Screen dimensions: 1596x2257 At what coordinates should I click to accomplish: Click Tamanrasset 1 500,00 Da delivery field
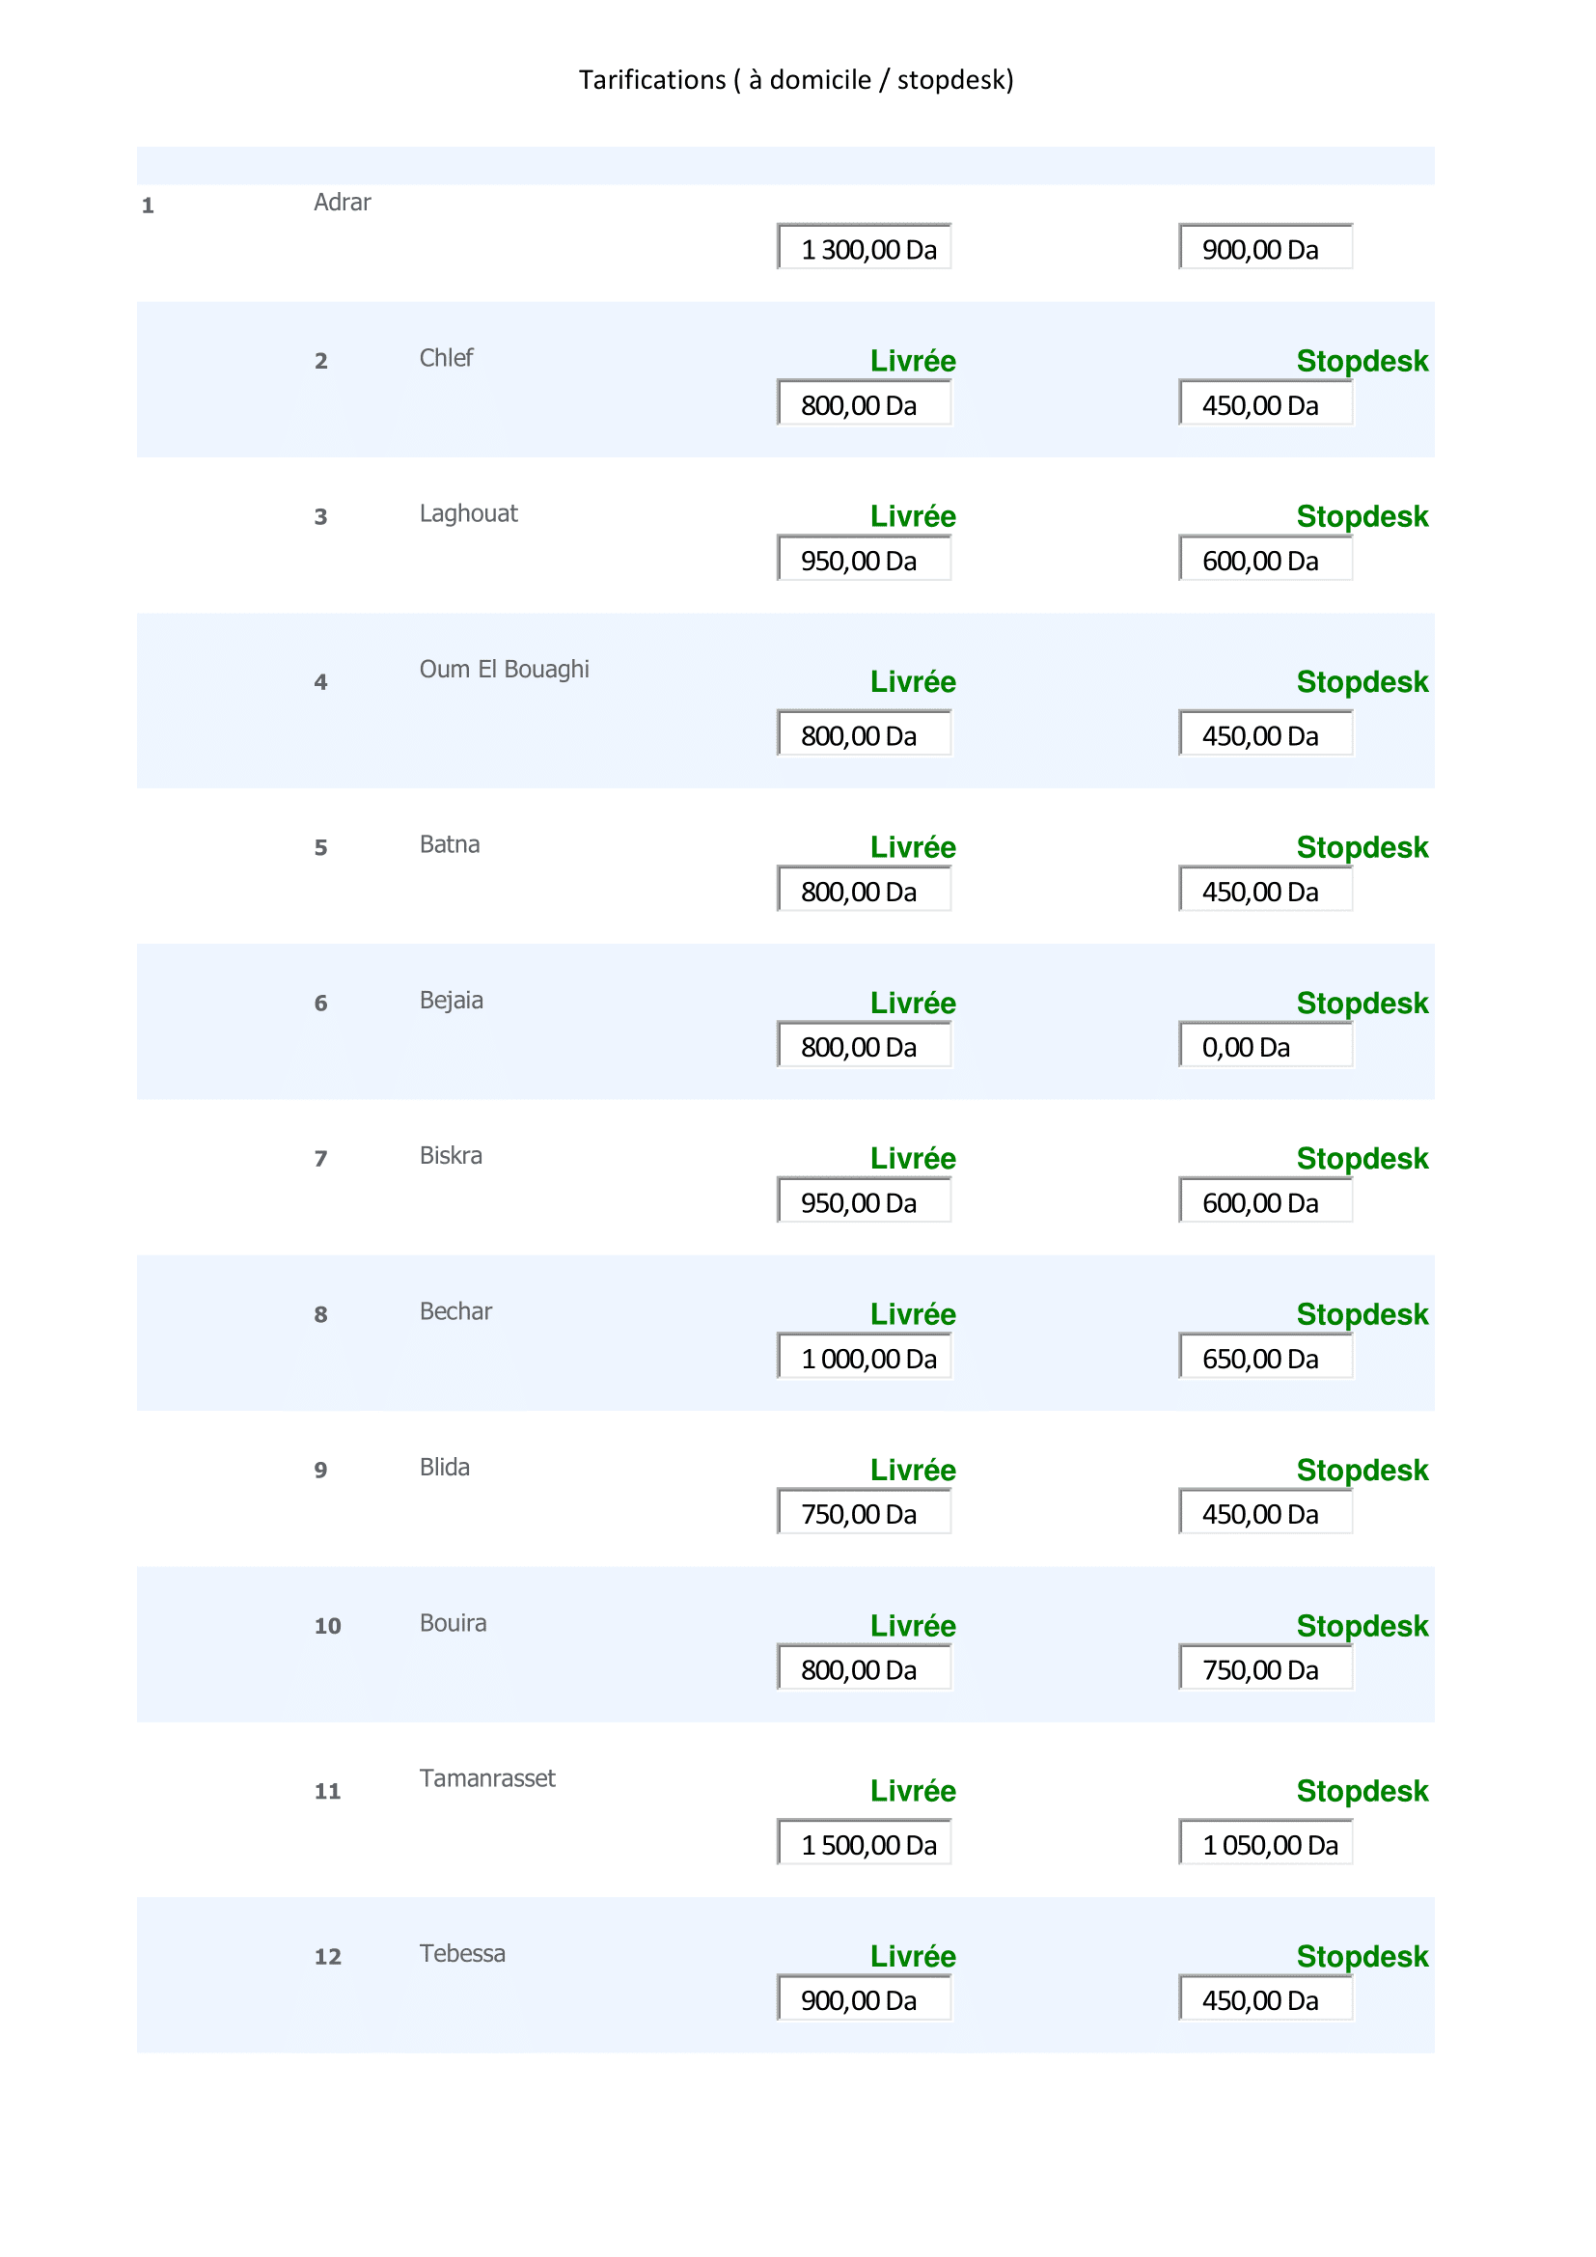864,1842
